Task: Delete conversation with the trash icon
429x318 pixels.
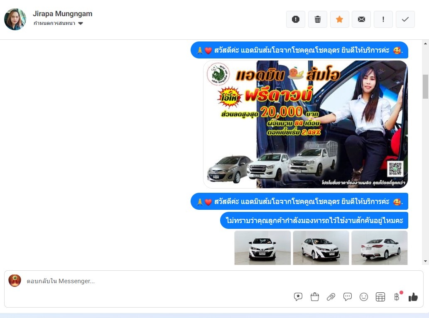Action: (x=317, y=19)
